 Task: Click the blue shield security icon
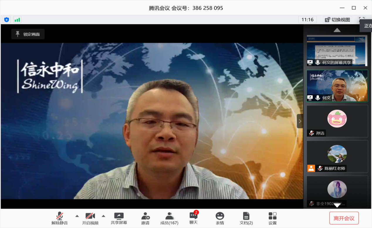click(6, 20)
